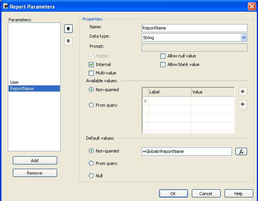Image resolution: width=258 pixels, height=201 pixels.
Task: Move available value row down
Action: click(x=243, y=104)
